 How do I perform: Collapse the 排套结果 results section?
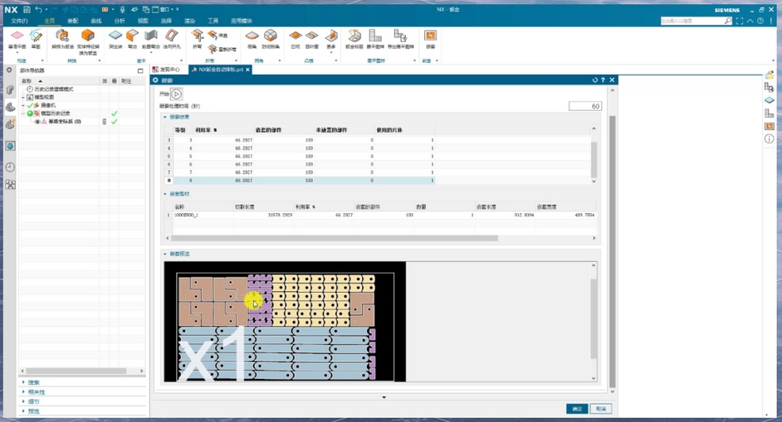(164, 117)
